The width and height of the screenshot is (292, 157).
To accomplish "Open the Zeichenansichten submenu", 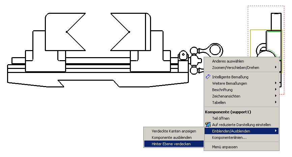I will pos(241,96).
